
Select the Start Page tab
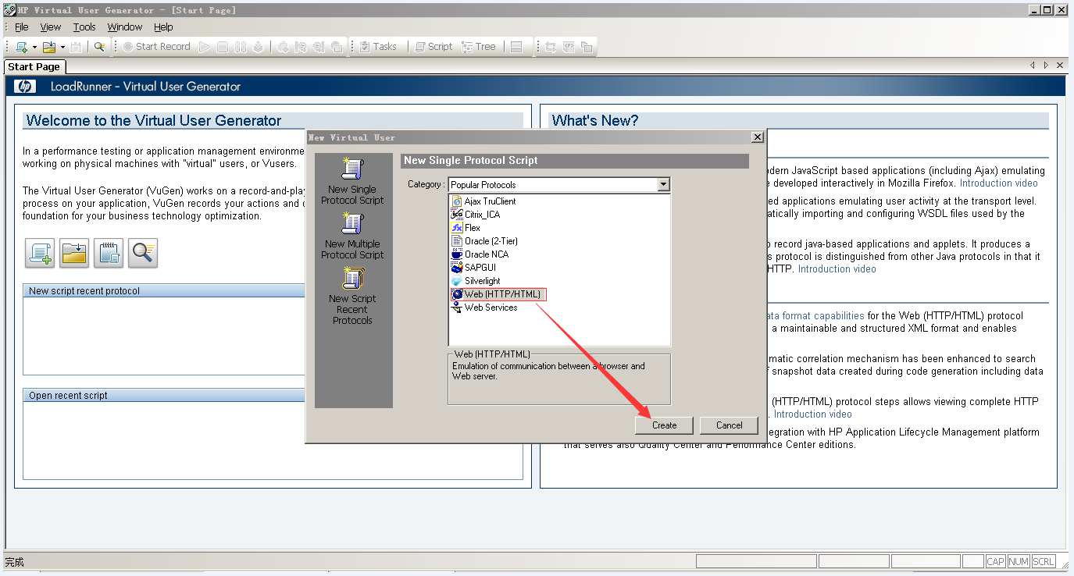click(x=34, y=67)
